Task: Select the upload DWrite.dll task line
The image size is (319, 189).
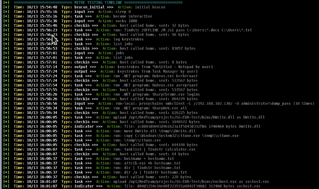Action: 189,117
